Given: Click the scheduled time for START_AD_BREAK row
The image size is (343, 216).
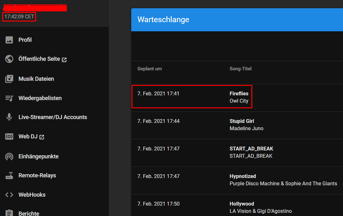Looking at the screenshot, I should (159, 149).
